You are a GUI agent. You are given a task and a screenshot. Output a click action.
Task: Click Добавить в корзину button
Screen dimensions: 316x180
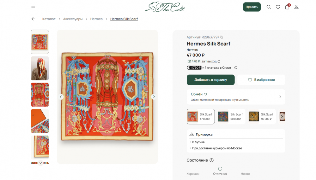pos(210,80)
